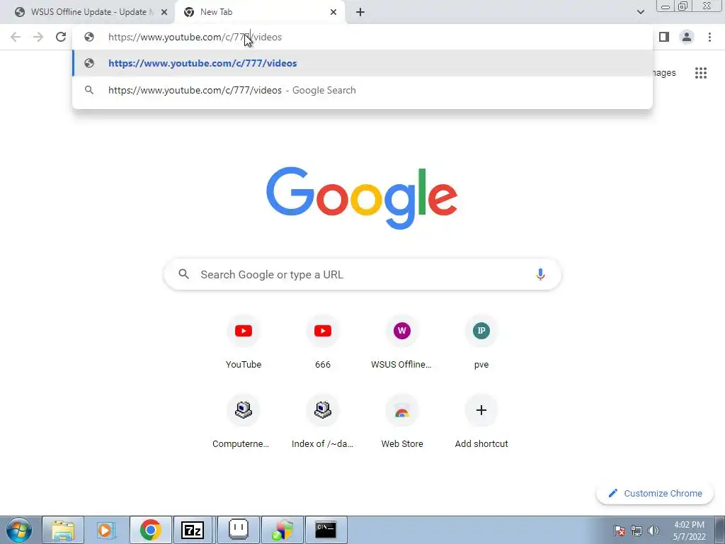Reload the current page
Image resolution: width=725 pixels, height=544 pixels.
click(x=61, y=37)
